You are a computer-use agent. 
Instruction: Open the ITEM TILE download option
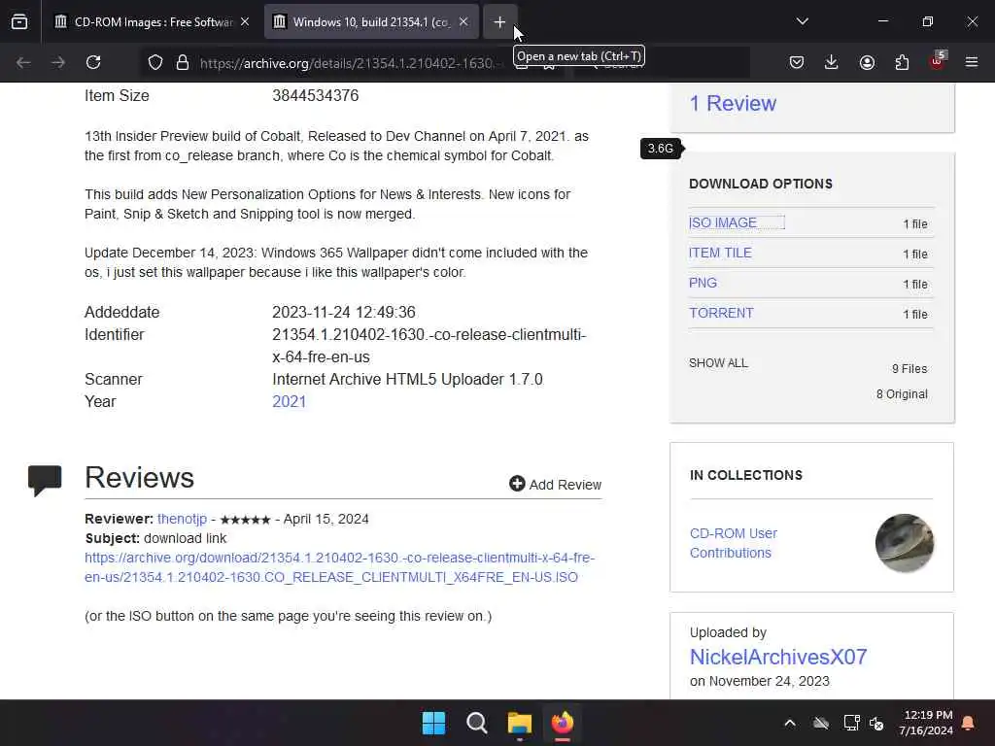point(720,253)
